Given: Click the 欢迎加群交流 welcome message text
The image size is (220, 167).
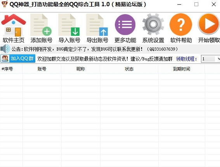Looking at the screenshot, I should [105, 59].
